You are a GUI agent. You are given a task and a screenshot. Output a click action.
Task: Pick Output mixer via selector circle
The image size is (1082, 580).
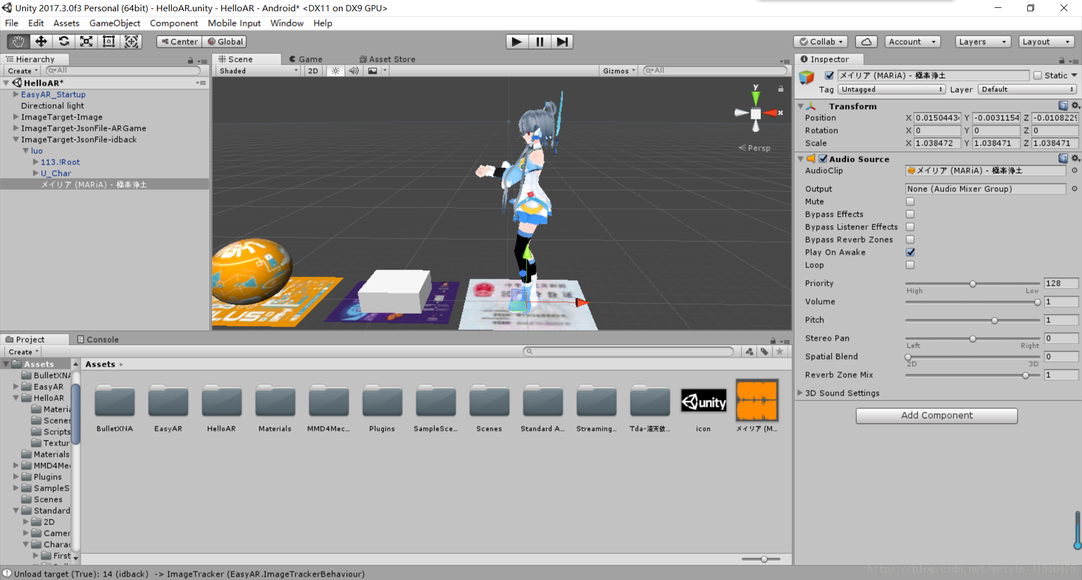pyautogui.click(x=1074, y=189)
